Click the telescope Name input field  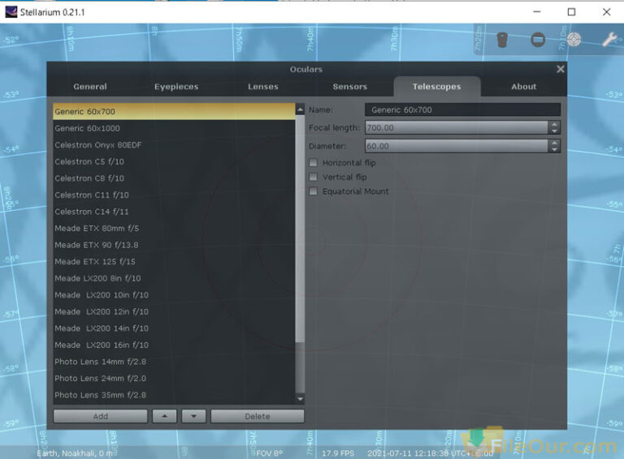coord(462,109)
